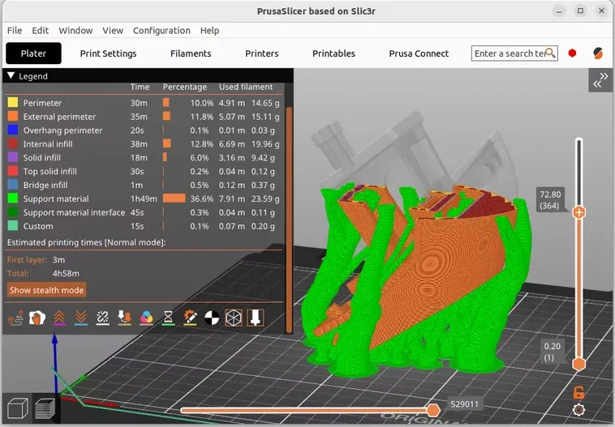The image size is (615, 427).
Task: Toggle Color changes visibility circles icon
Action: click(146, 318)
